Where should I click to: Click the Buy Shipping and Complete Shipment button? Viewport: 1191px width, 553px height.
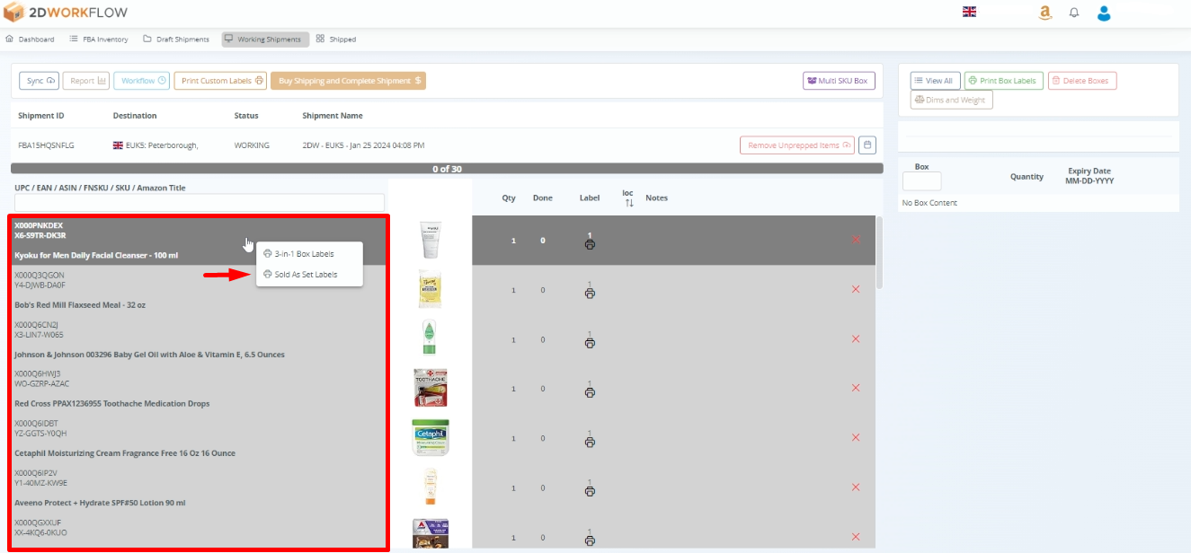pos(348,80)
